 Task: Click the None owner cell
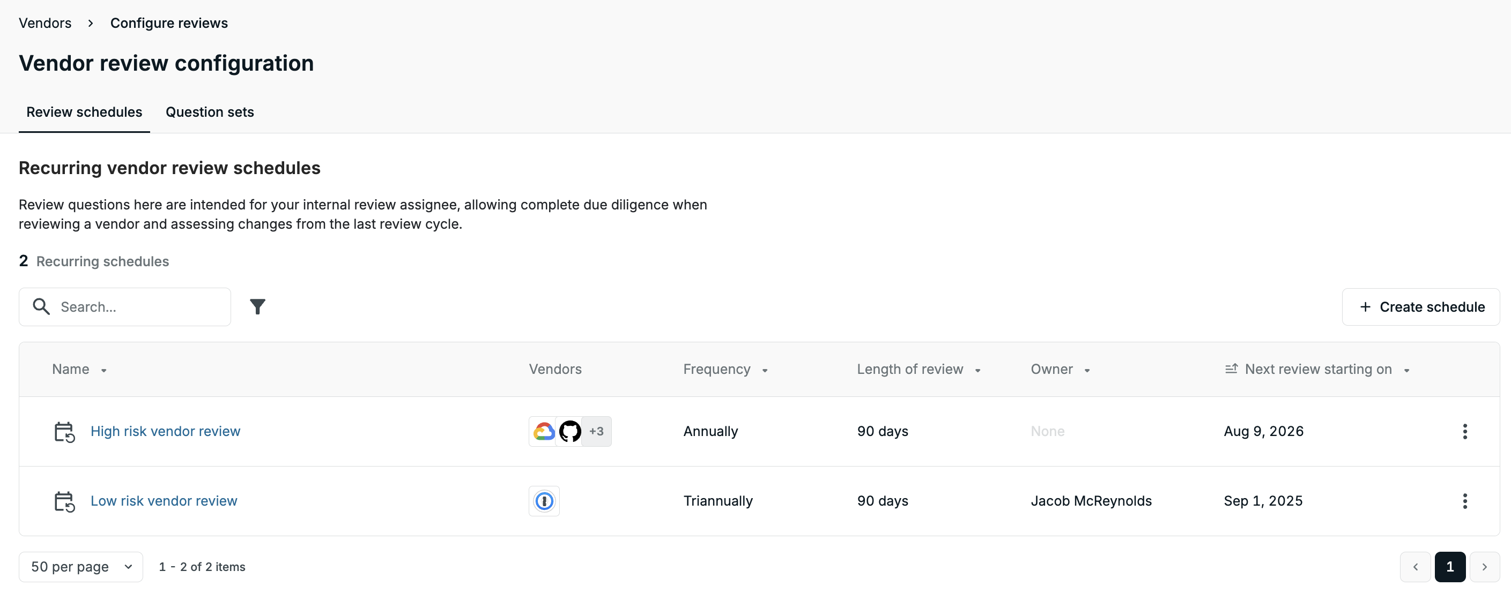1047,432
